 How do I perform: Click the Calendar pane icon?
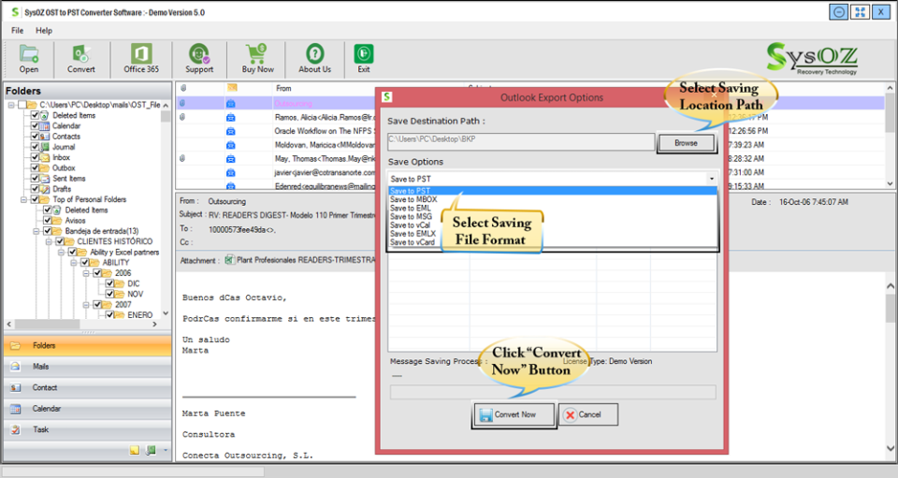[x=16, y=409]
